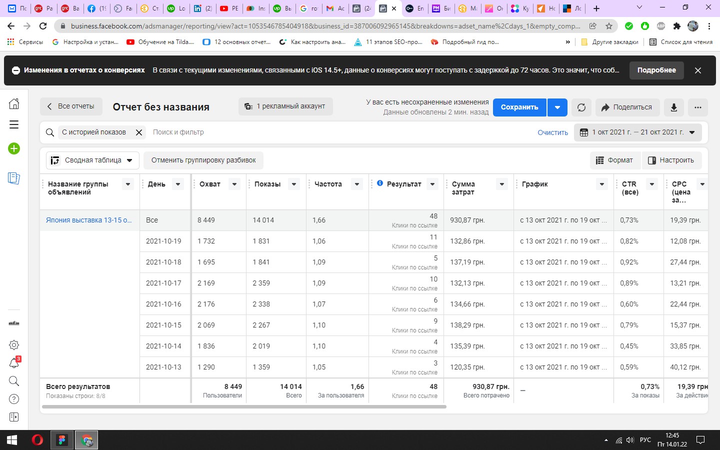Go back to Все отчеты
The image size is (720, 450).
point(70,106)
